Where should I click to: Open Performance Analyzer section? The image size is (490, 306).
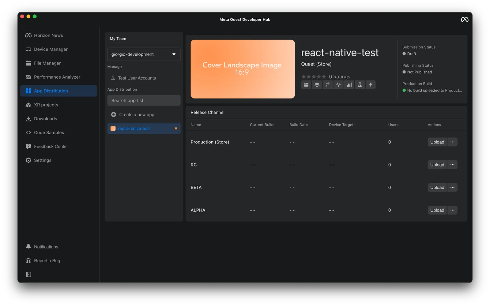58,77
